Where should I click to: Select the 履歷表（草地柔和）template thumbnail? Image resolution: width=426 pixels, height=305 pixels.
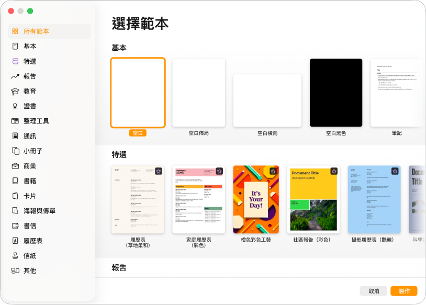138,199
